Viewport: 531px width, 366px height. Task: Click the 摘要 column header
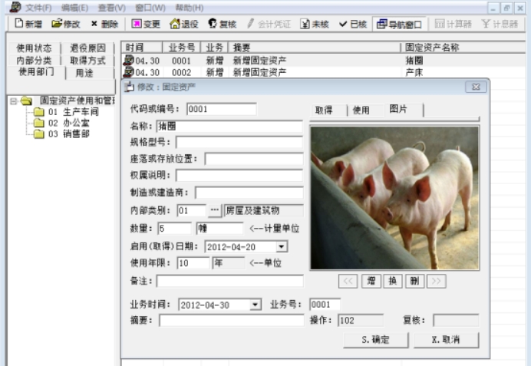click(315, 48)
